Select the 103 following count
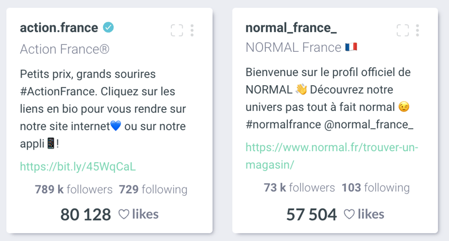449x241 pixels. (x=376, y=188)
